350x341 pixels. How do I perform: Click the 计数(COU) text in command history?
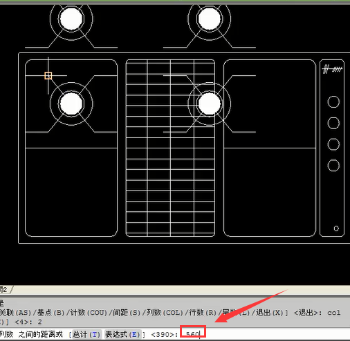(89, 313)
